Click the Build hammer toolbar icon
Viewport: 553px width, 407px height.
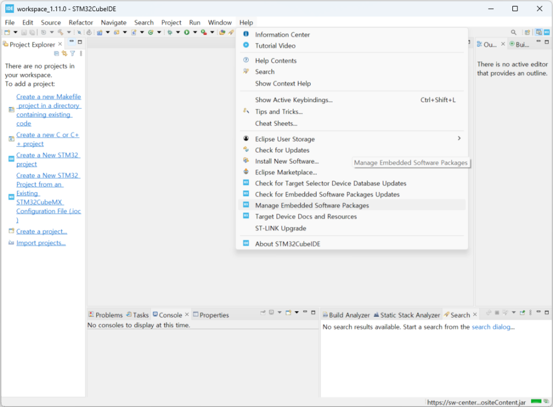[x=61, y=32]
